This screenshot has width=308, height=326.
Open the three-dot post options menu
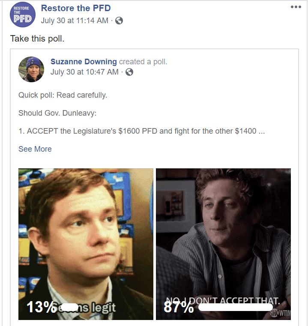click(x=296, y=7)
